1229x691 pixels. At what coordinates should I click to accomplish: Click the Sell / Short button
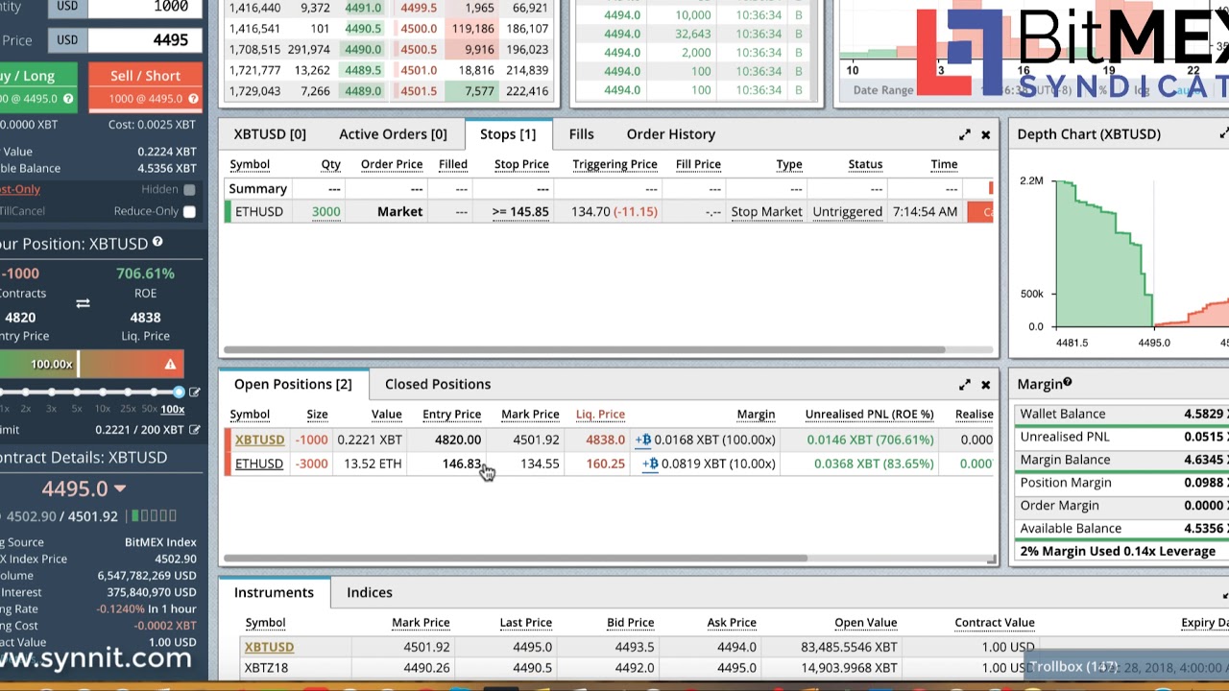click(x=145, y=86)
